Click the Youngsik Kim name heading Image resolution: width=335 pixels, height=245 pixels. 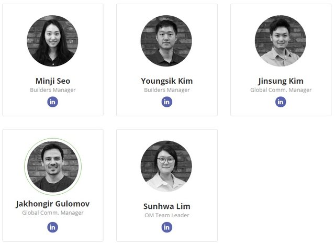[x=166, y=81]
